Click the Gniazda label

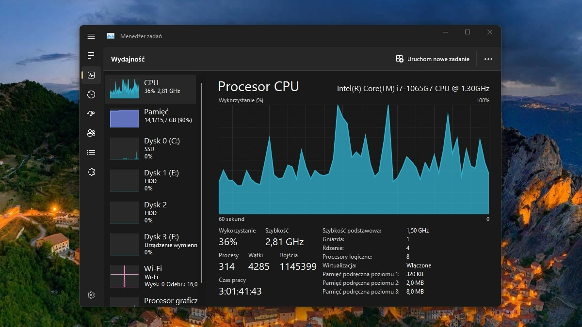[333, 239]
